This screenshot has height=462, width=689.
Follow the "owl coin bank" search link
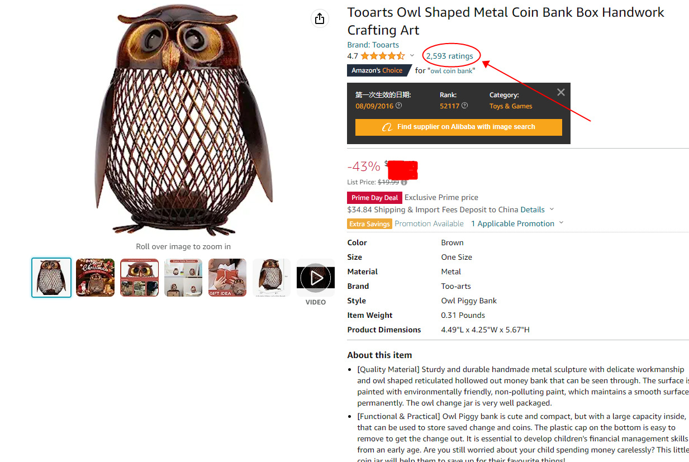tap(451, 71)
